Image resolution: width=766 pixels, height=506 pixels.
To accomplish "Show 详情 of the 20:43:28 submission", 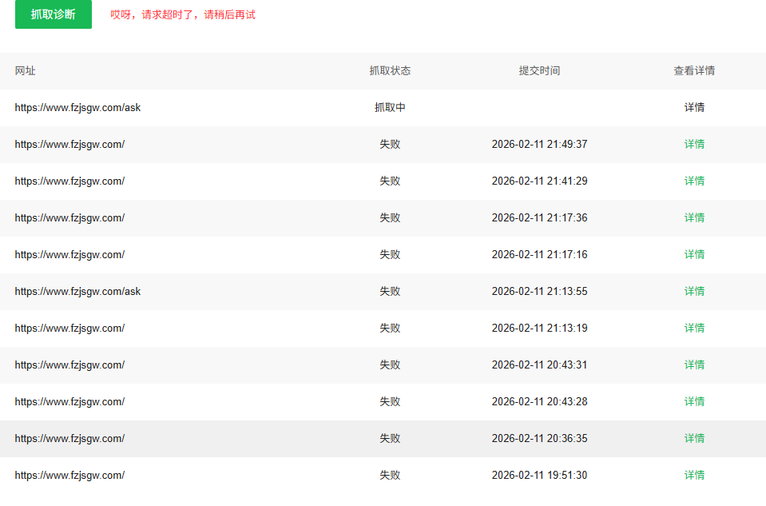I will point(694,401).
